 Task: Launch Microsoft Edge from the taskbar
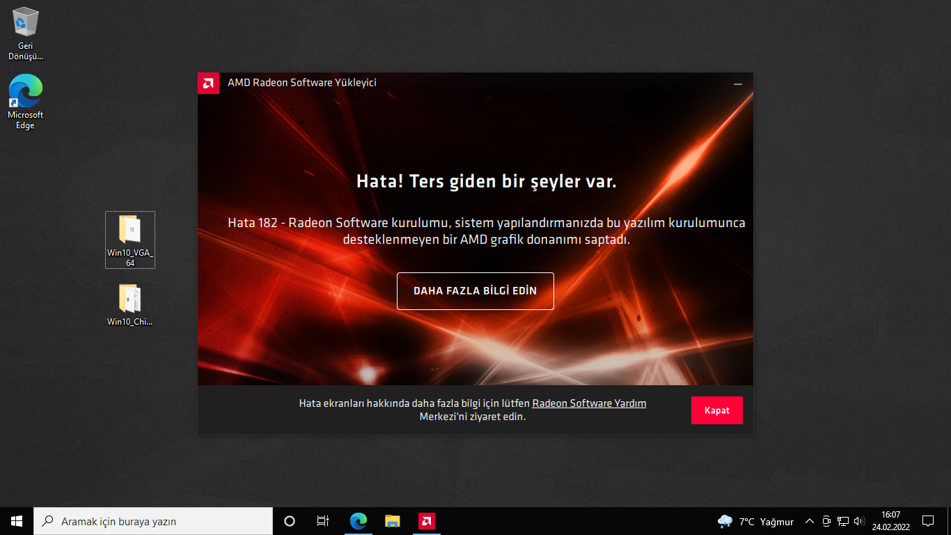click(358, 521)
